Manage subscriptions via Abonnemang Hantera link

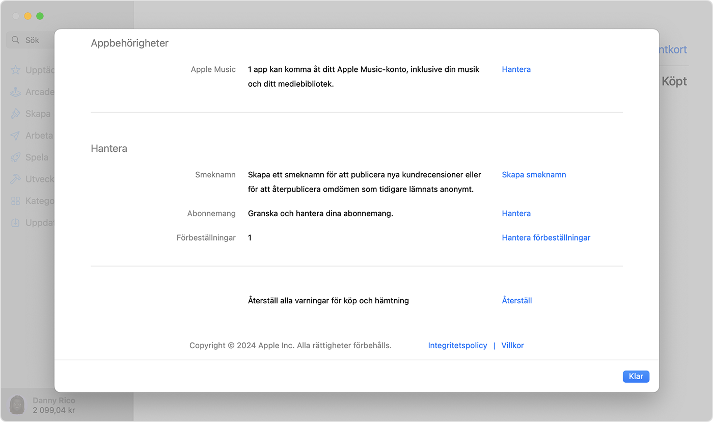point(516,214)
